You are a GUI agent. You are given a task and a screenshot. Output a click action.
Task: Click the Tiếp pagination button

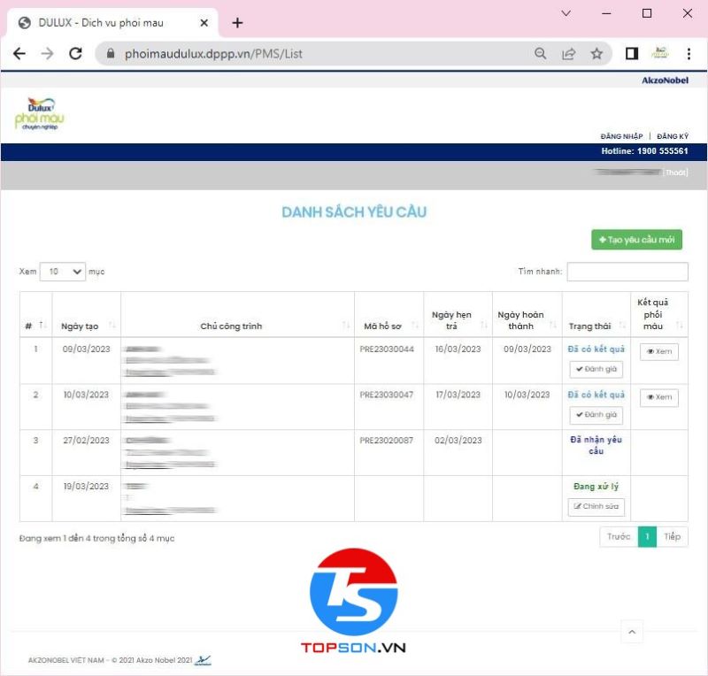[x=672, y=537]
